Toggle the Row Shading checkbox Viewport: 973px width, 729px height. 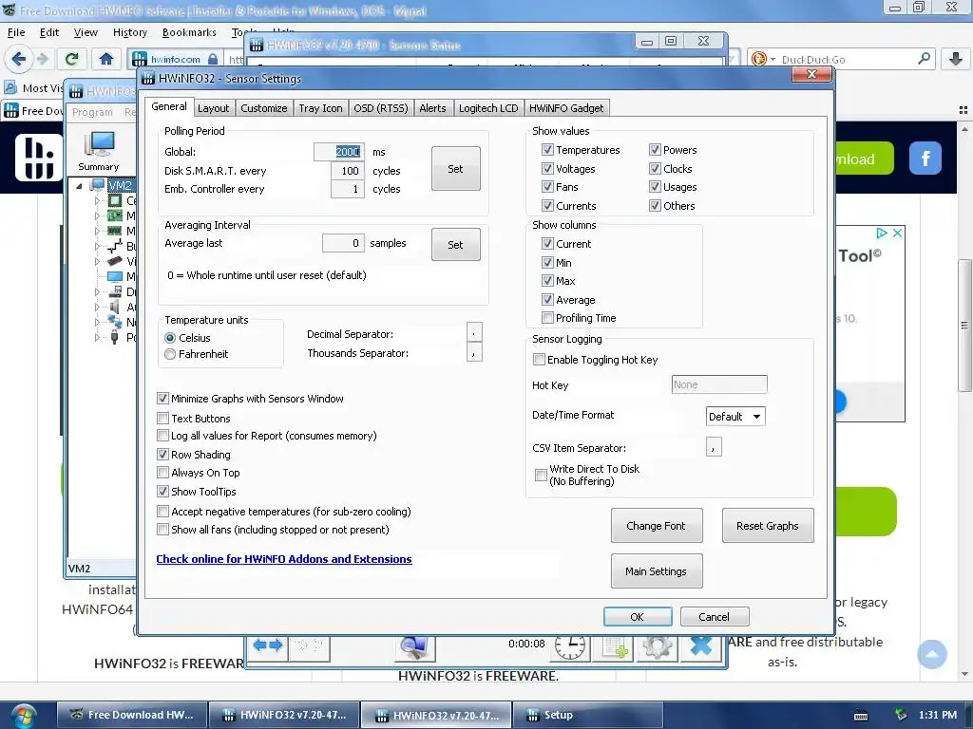(162, 455)
